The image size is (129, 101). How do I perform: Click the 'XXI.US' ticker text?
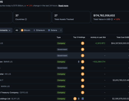8,74
